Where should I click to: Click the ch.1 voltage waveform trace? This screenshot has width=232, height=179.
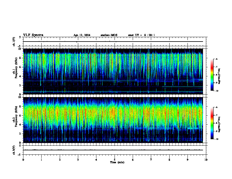pyautogui.click(x=113, y=42)
